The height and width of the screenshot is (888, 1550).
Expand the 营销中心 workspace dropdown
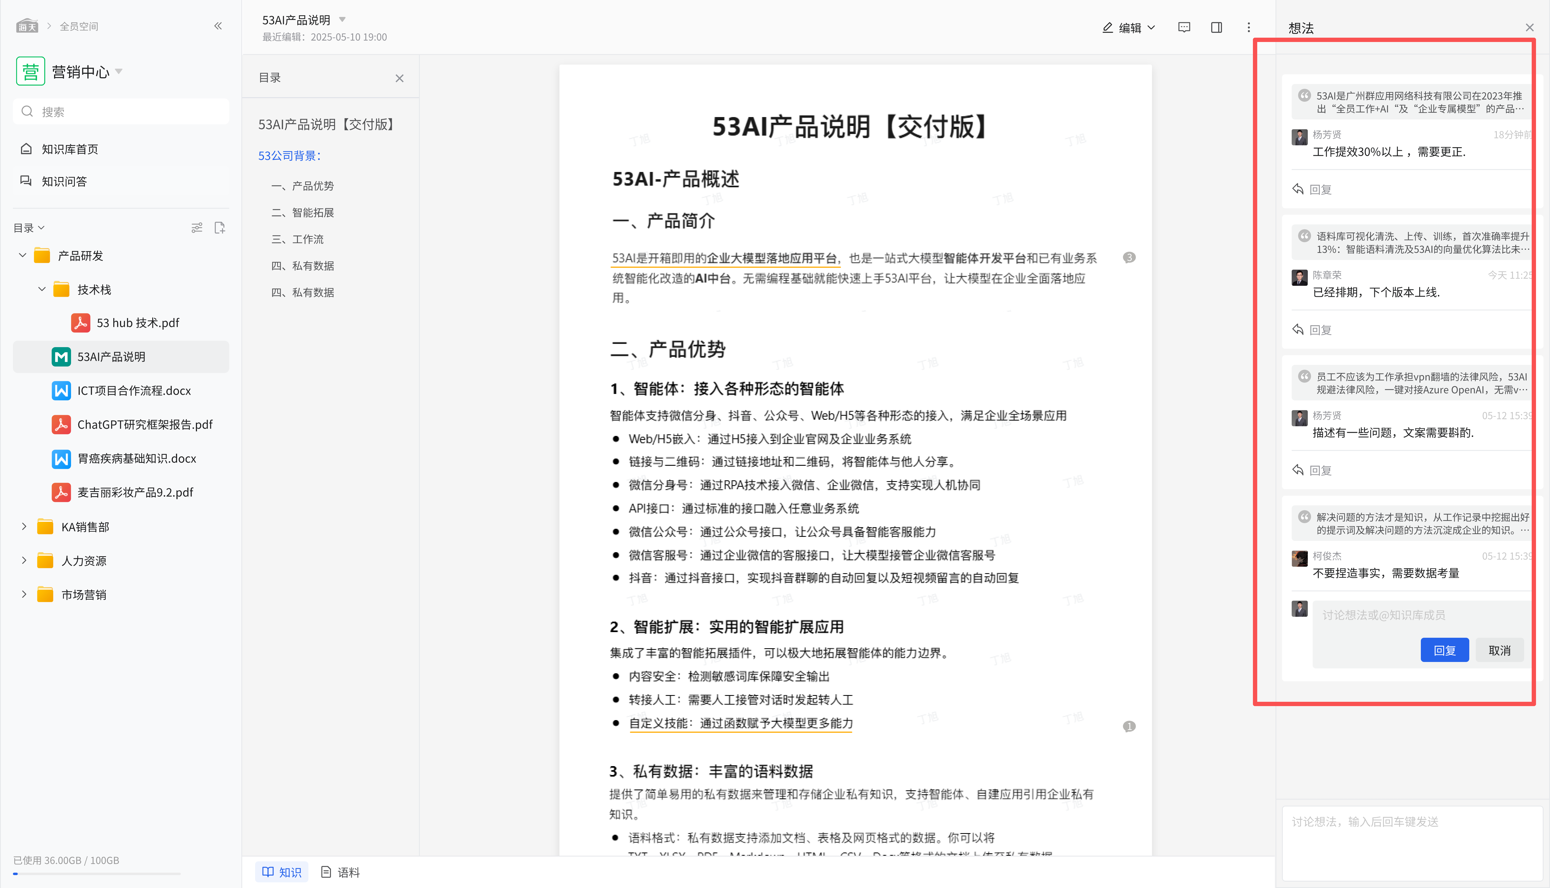(119, 71)
